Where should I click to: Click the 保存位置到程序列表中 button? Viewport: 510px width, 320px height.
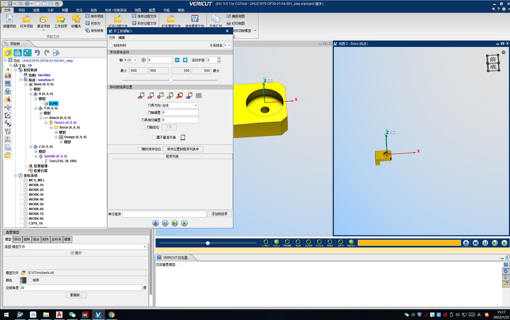pos(183,149)
